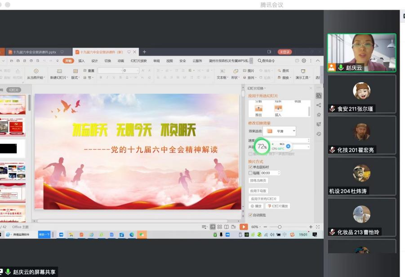
Task: Uncheck the 自动预览 checkbox
Action: pyautogui.click(x=250, y=215)
